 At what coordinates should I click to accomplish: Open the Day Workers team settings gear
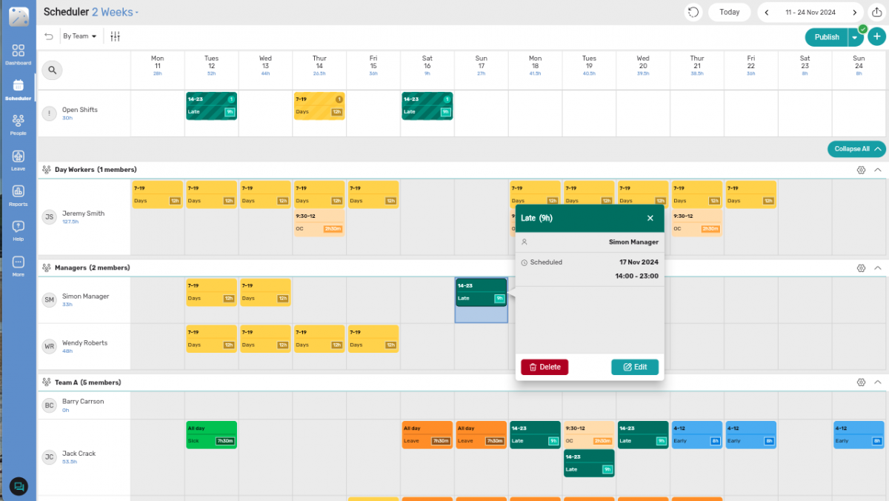[861, 170]
